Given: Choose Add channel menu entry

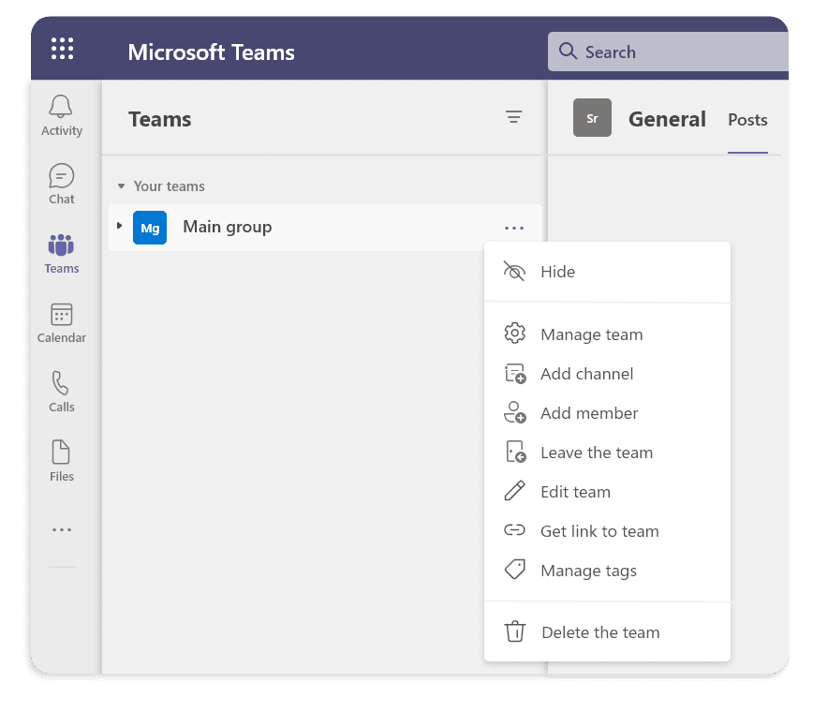Looking at the screenshot, I should click(x=607, y=374).
